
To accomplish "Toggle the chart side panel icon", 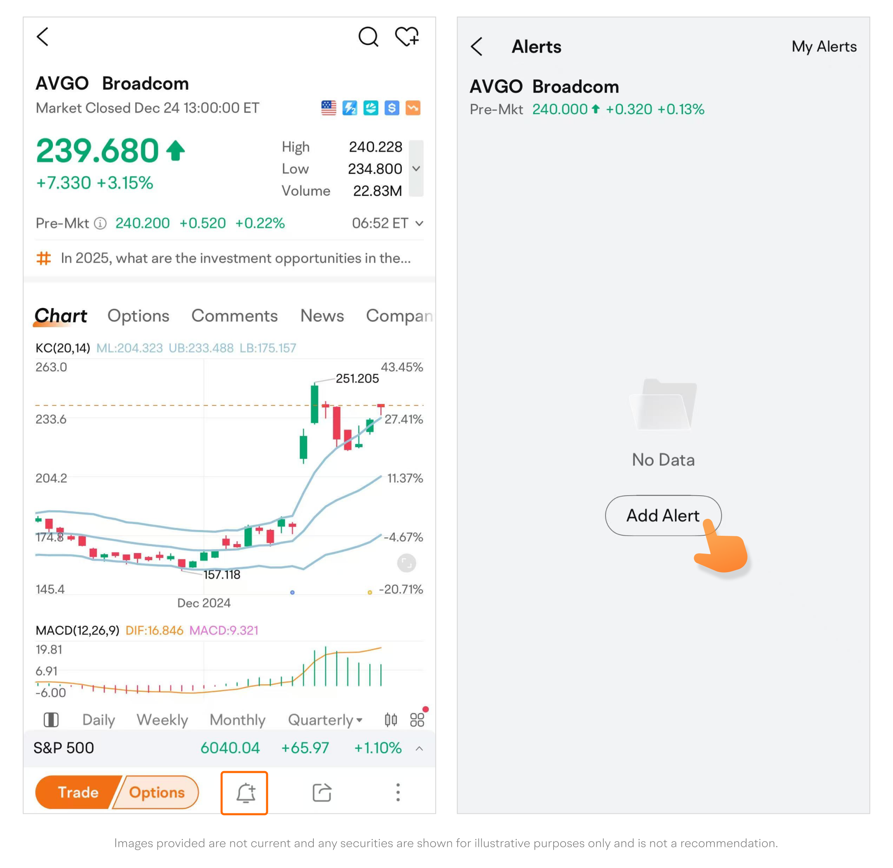I will tap(51, 720).
